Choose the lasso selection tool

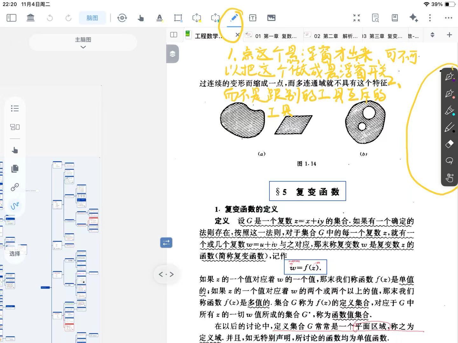coord(449,161)
